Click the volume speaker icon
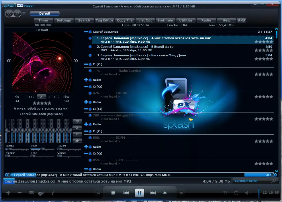This screenshot has height=202, width=282. point(248,193)
